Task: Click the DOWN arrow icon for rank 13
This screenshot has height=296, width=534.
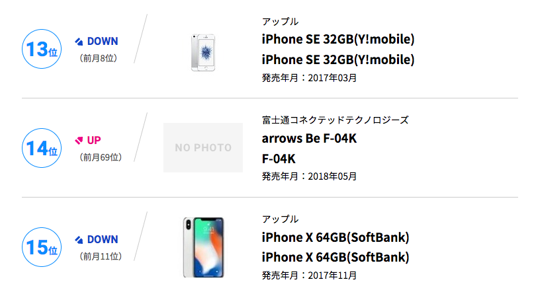Action: (79, 41)
